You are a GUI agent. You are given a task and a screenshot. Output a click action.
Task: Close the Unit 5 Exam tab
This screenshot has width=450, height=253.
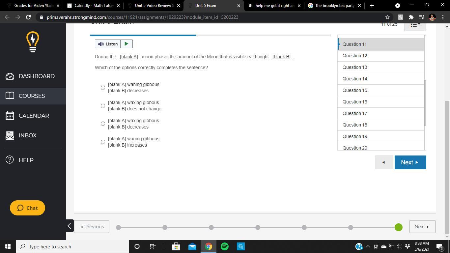(x=239, y=6)
